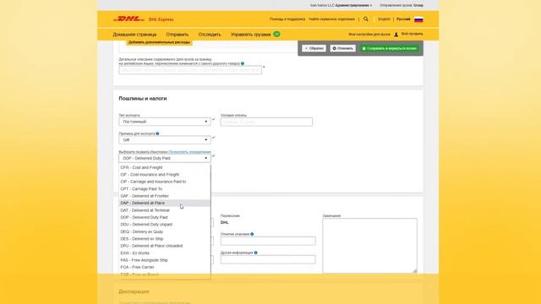This screenshot has width=541, height=304.
Task: Click the Russian flag icon
Action: [418, 19]
